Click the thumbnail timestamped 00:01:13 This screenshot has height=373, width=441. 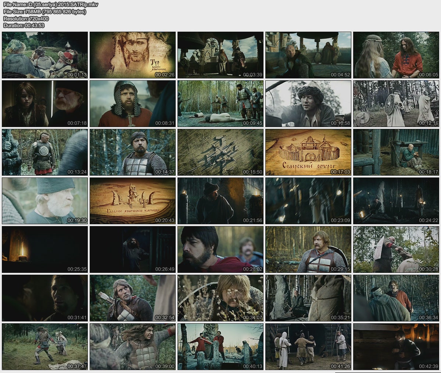coord(45,55)
